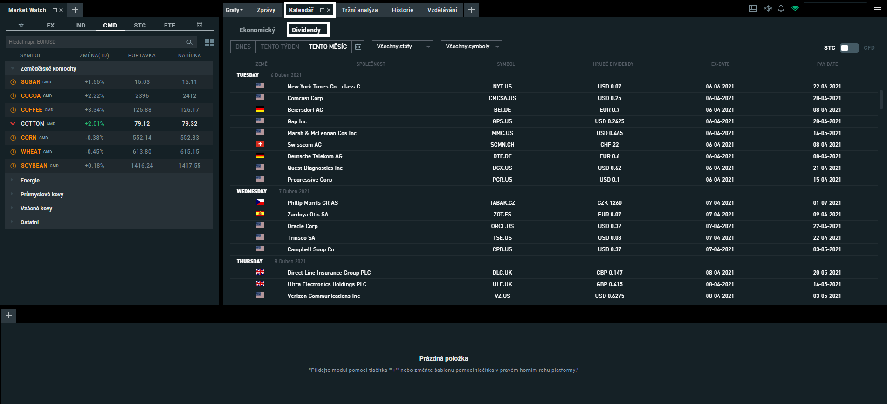Viewport: 887px width, 404px height.
Task: Filter dividends by TENTO MĚSÍC
Action: coord(328,47)
